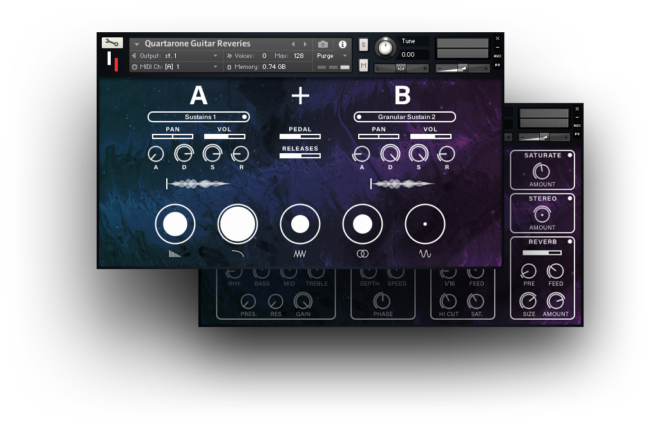Open the MIDI Ch dropdown

pyautogui.click(x=175, y=66)
